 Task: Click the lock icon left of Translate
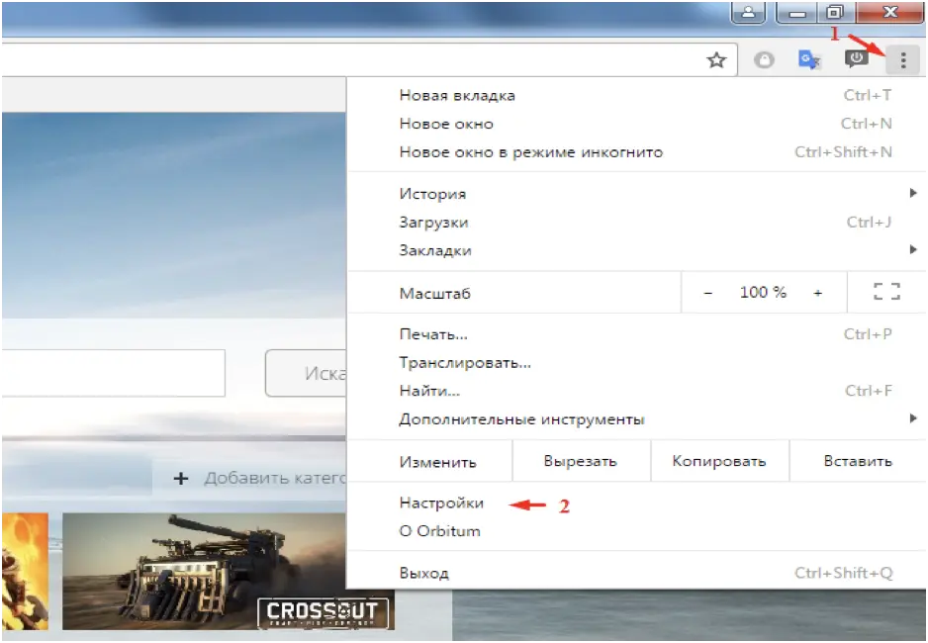click(x=764, y=59)
